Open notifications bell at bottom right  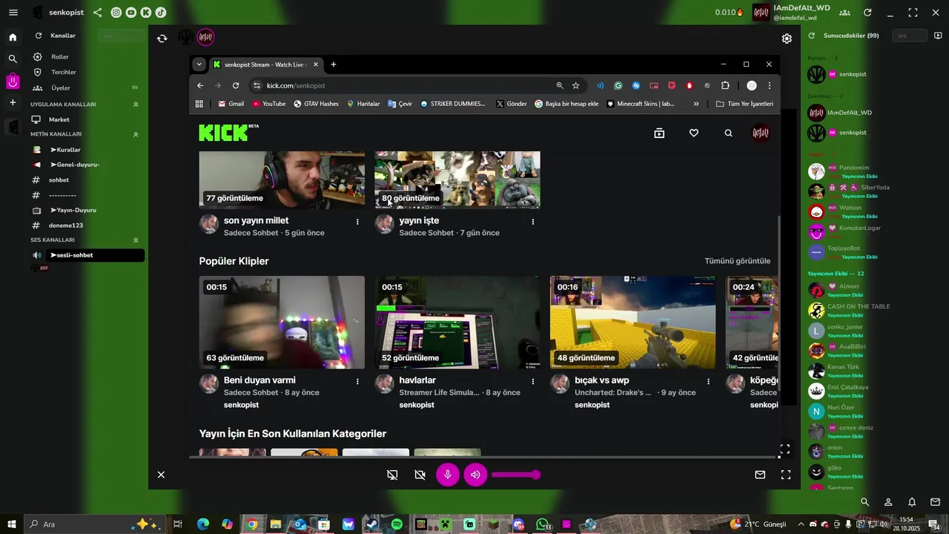[x=912, y=502]
